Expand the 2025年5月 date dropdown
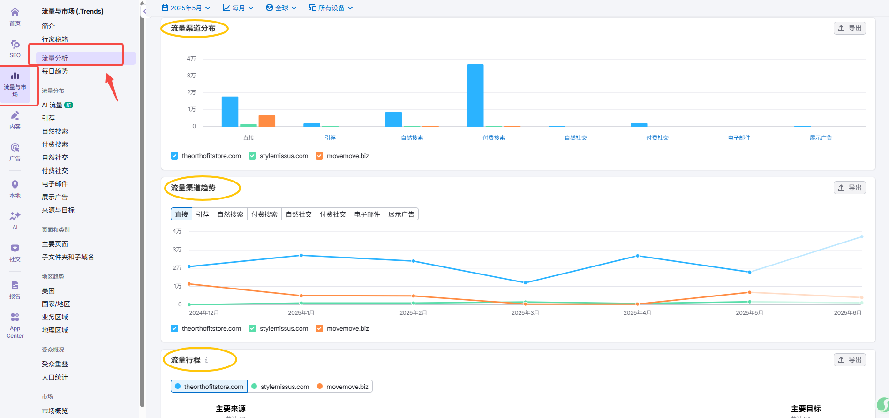889x418 pixels. (186, 8)
